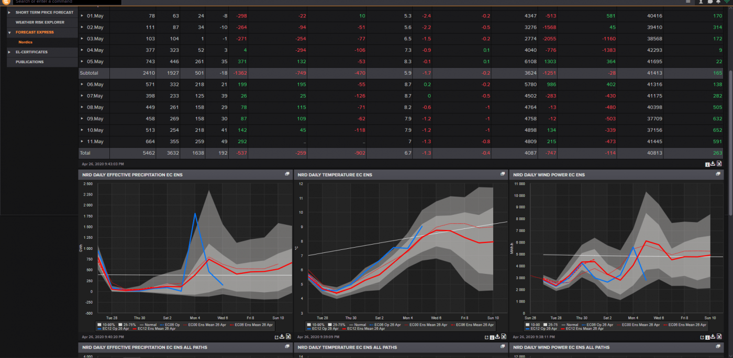This screenshot has height=358, width=733.
Task: Click the user profile icon
Action: [701, 2]
